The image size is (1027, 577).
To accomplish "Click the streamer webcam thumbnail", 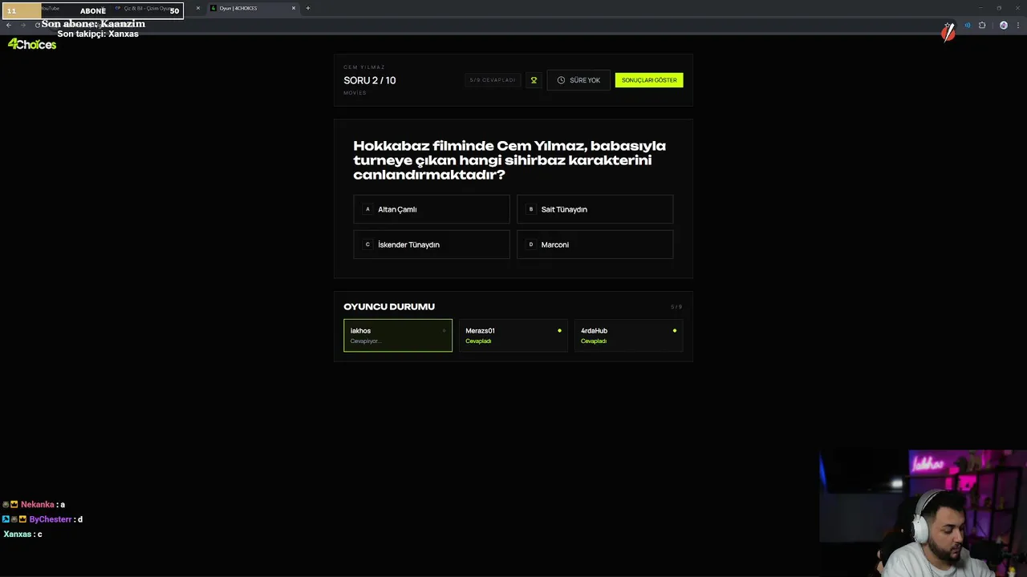I will [923, 513].
